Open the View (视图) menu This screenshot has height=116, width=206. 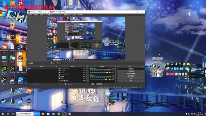click(x=42, y=15)
